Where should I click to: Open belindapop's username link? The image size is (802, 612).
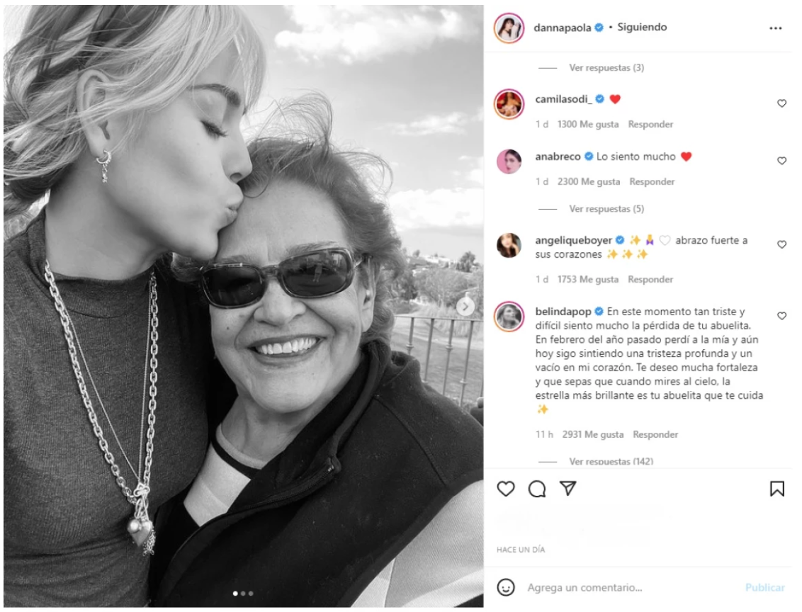tap(564, 312)
